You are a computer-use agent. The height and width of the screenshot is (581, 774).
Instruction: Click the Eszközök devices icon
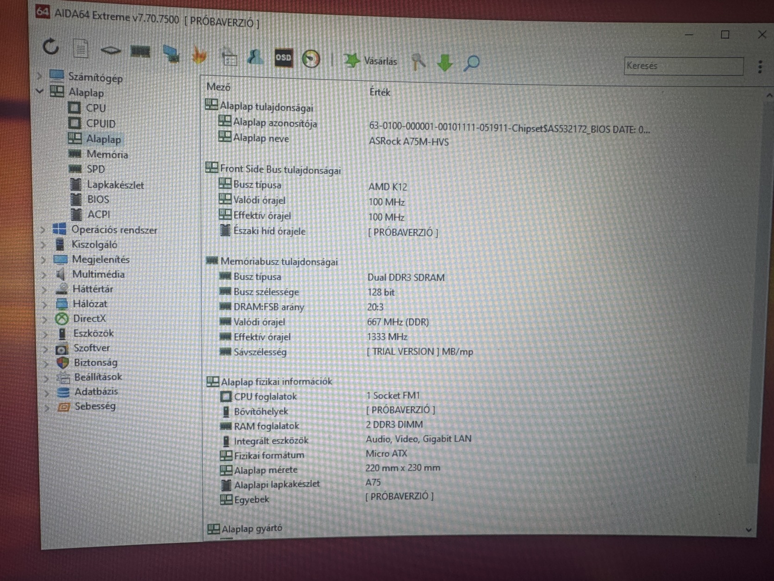(x=62, y=333)
